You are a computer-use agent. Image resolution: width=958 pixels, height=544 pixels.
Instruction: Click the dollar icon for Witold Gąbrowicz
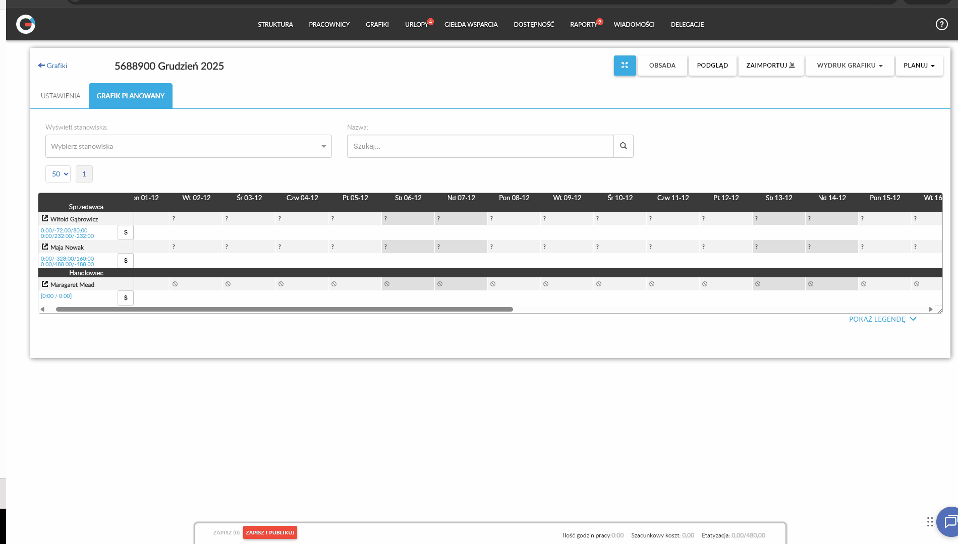pyautogui.click(x=126, y=232)
